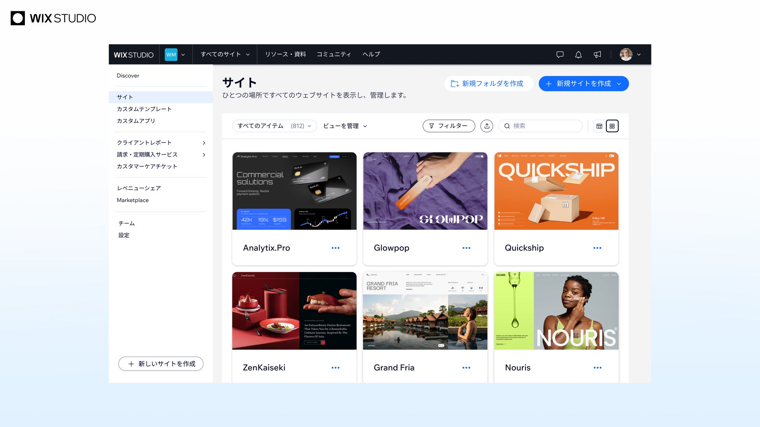760x427 pixels.
Task: Open the announcements megaphone icon
Action: click(x=597, y=54)
